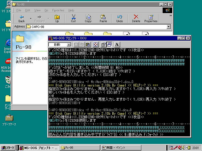Screen dimensions: 202x151
Task: Show more toolbar buttons chevron
Action: click(x=170, y=15)
